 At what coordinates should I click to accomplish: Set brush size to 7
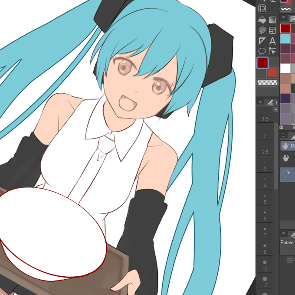coord(265,231)
